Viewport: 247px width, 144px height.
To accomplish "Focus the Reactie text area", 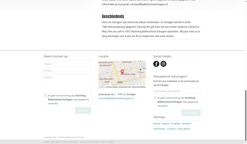I will pyautogui.click(x=67, y=82).
